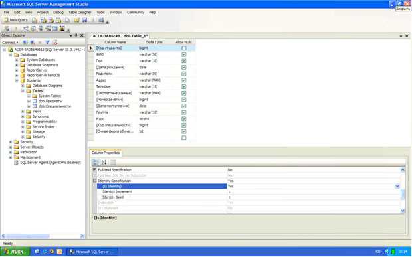Screen dimensions: 412x257
Task: Click the Generate Change Script icon
Action: coord(7,28)
